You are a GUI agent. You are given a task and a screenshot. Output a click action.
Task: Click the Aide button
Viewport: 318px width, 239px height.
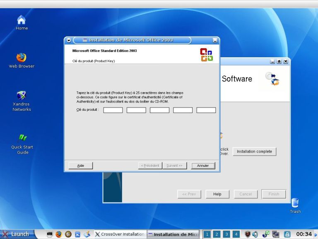tap(80, 166)
